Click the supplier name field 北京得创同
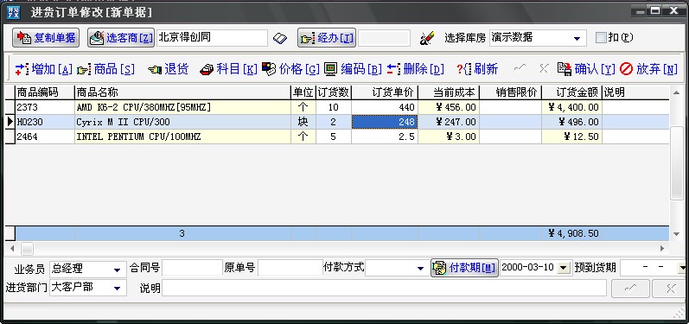Screen dimensions: 689x324 [x=212, y=38]
